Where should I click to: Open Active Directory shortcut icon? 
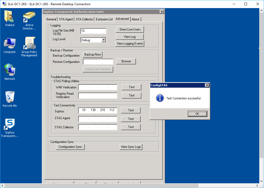[29, 17]
